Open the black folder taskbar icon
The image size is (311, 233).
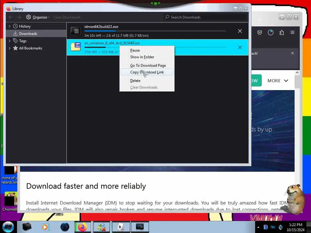click(27, 227)
